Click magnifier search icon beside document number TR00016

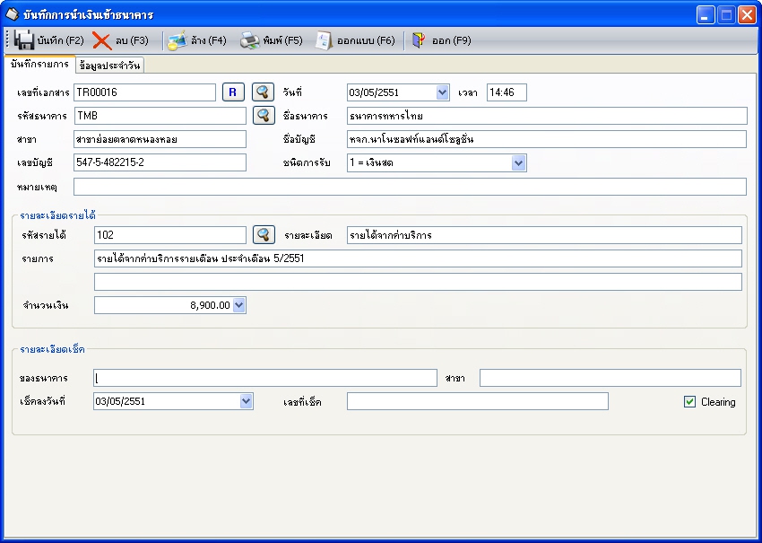point(263,92)
